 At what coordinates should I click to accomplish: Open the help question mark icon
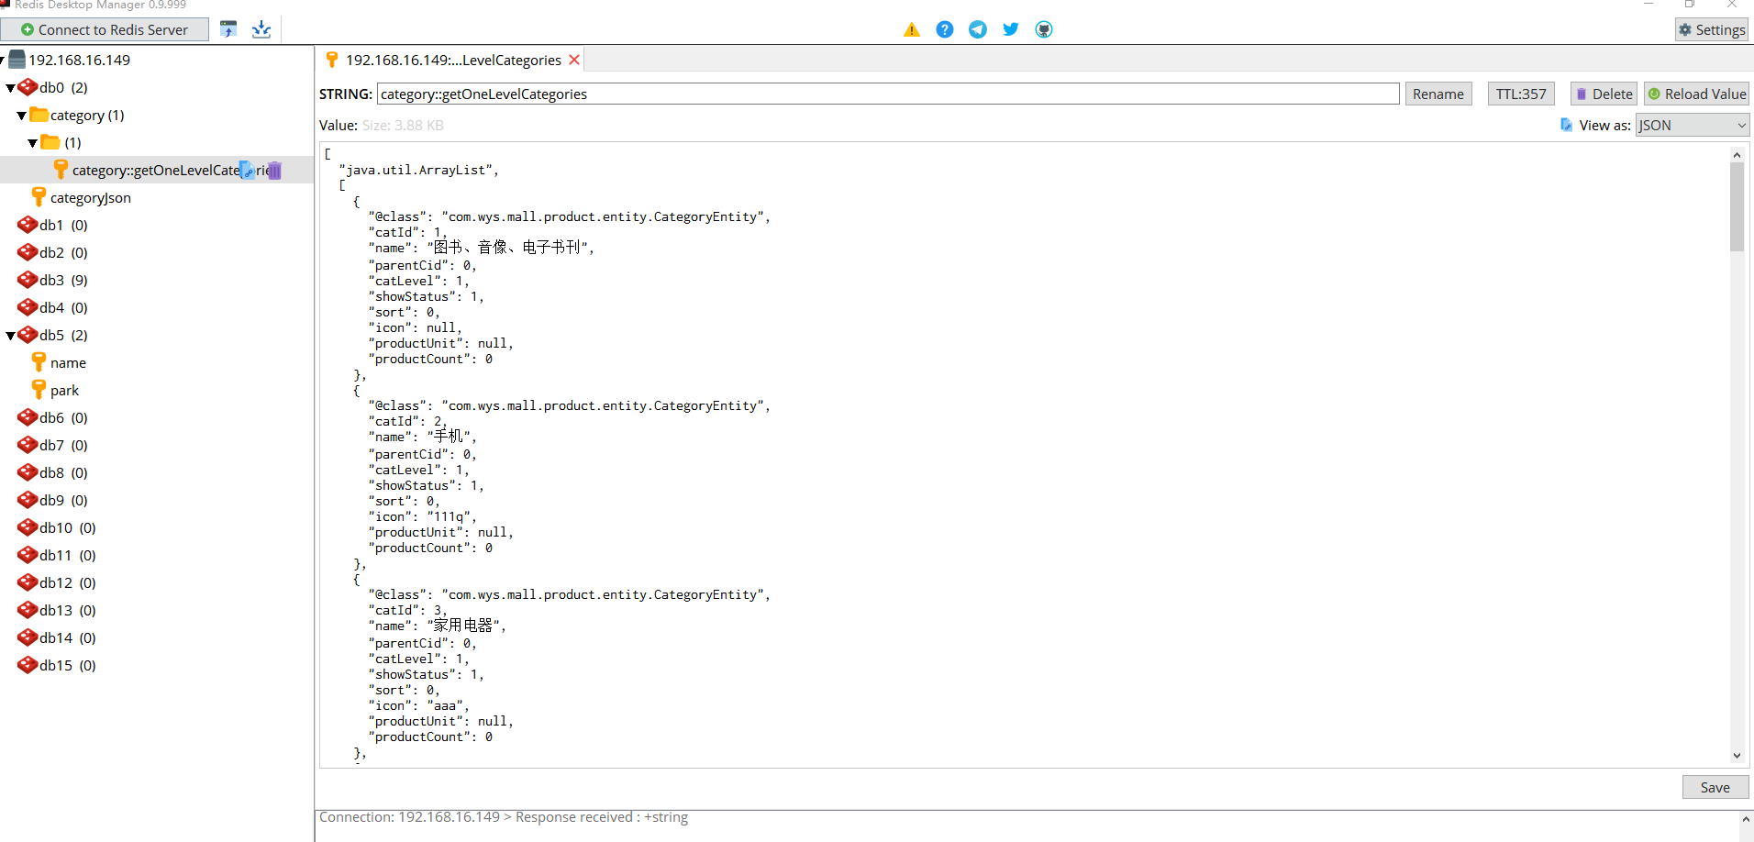tap(944, 28)
